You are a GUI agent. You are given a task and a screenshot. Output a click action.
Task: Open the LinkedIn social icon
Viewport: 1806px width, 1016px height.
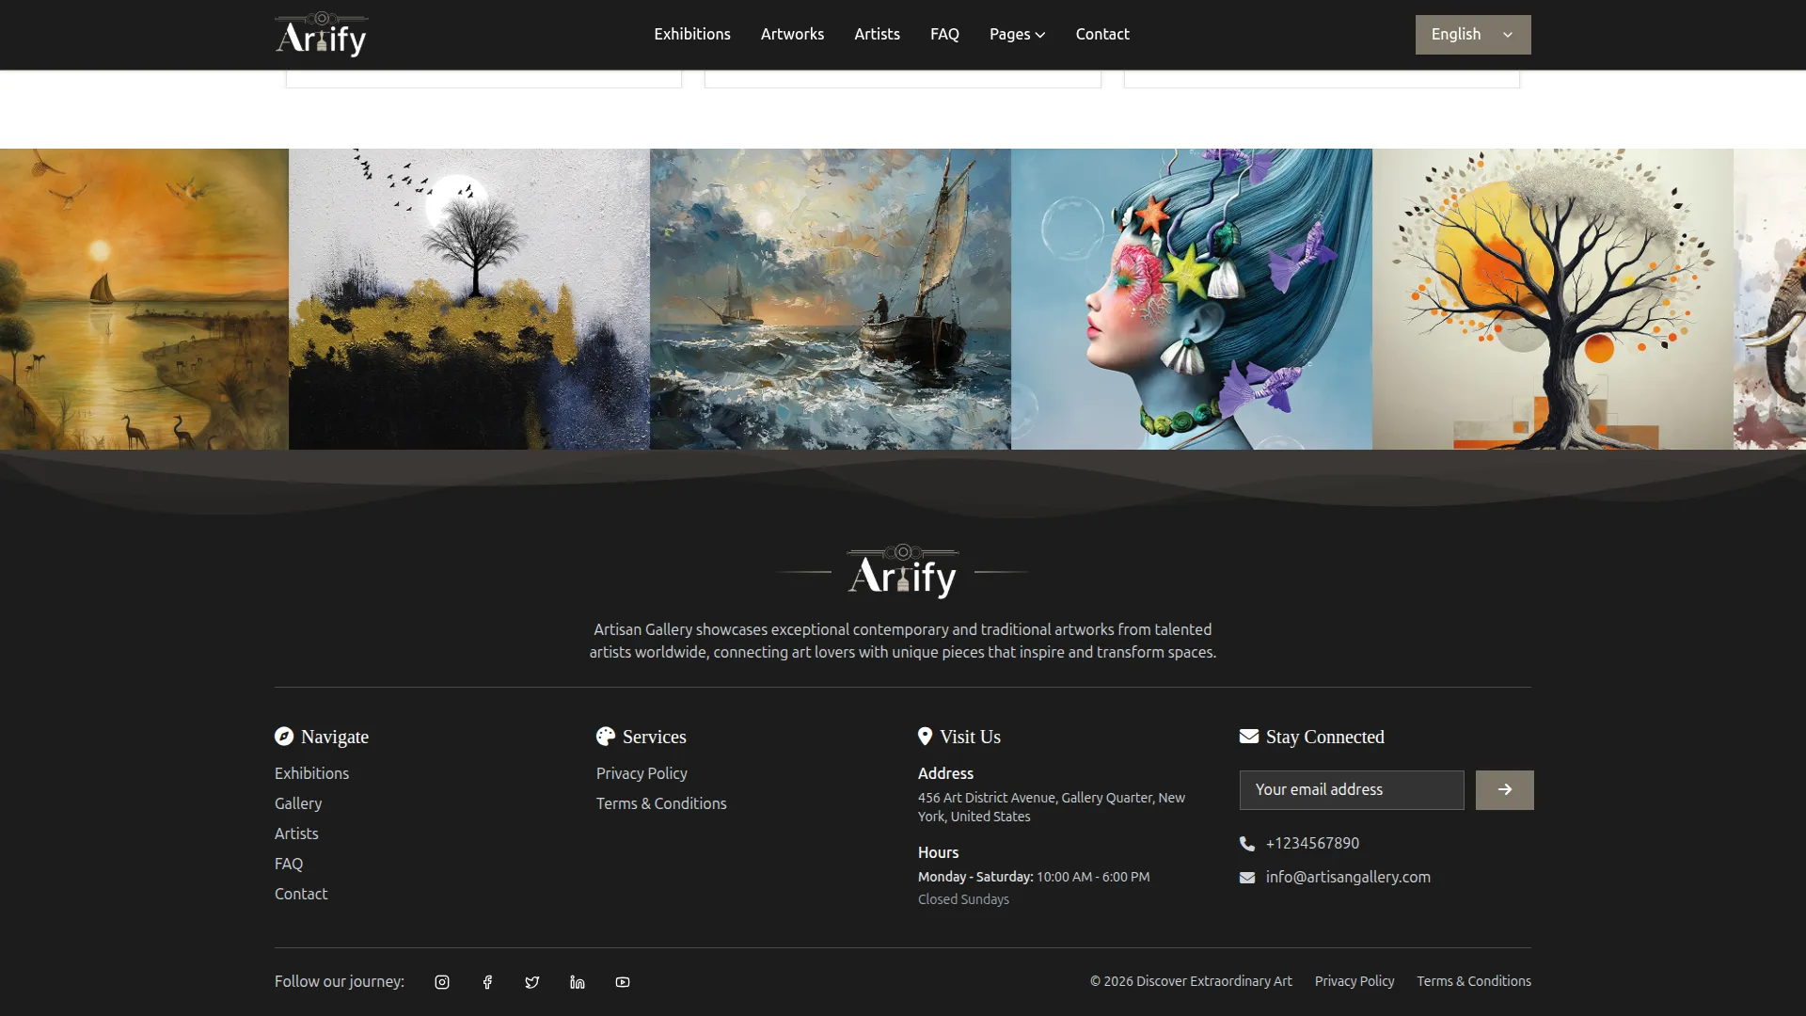tap(578, 982)
